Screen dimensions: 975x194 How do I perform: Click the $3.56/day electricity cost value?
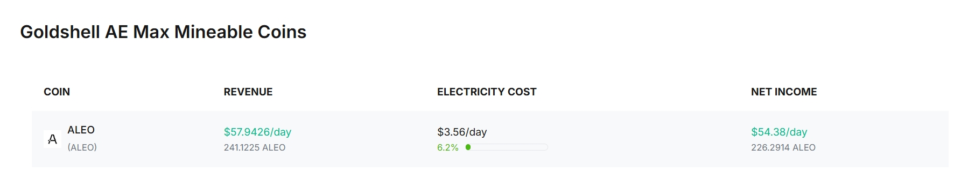462,132
